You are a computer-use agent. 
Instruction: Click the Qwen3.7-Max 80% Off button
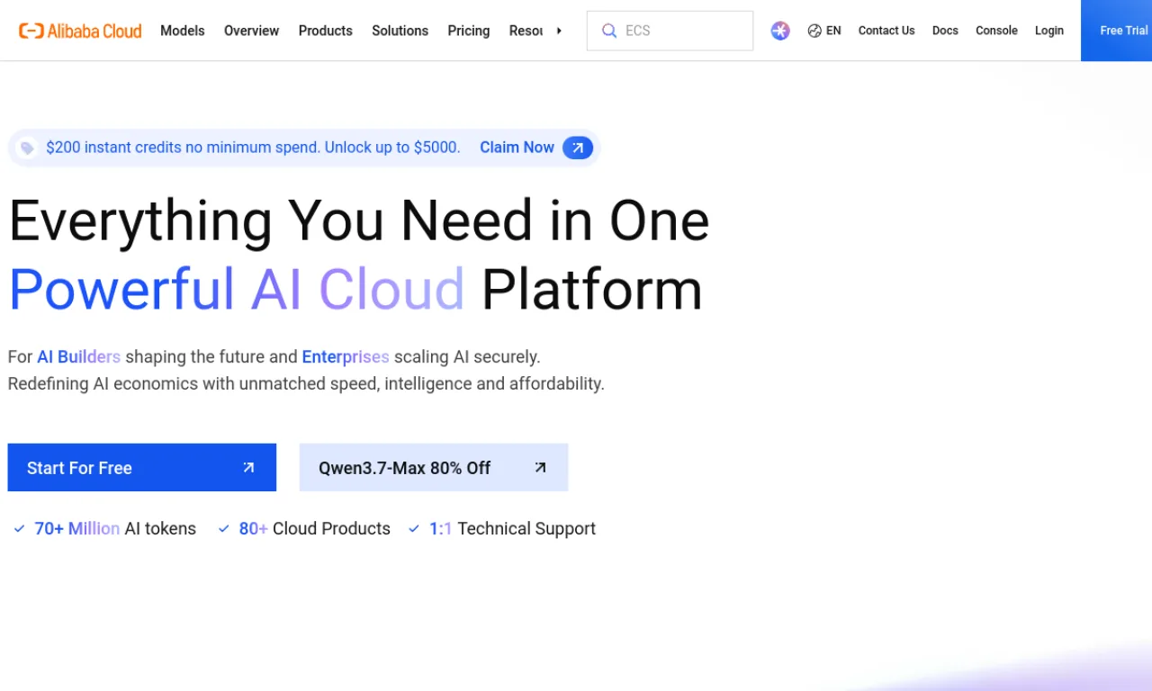434,468
